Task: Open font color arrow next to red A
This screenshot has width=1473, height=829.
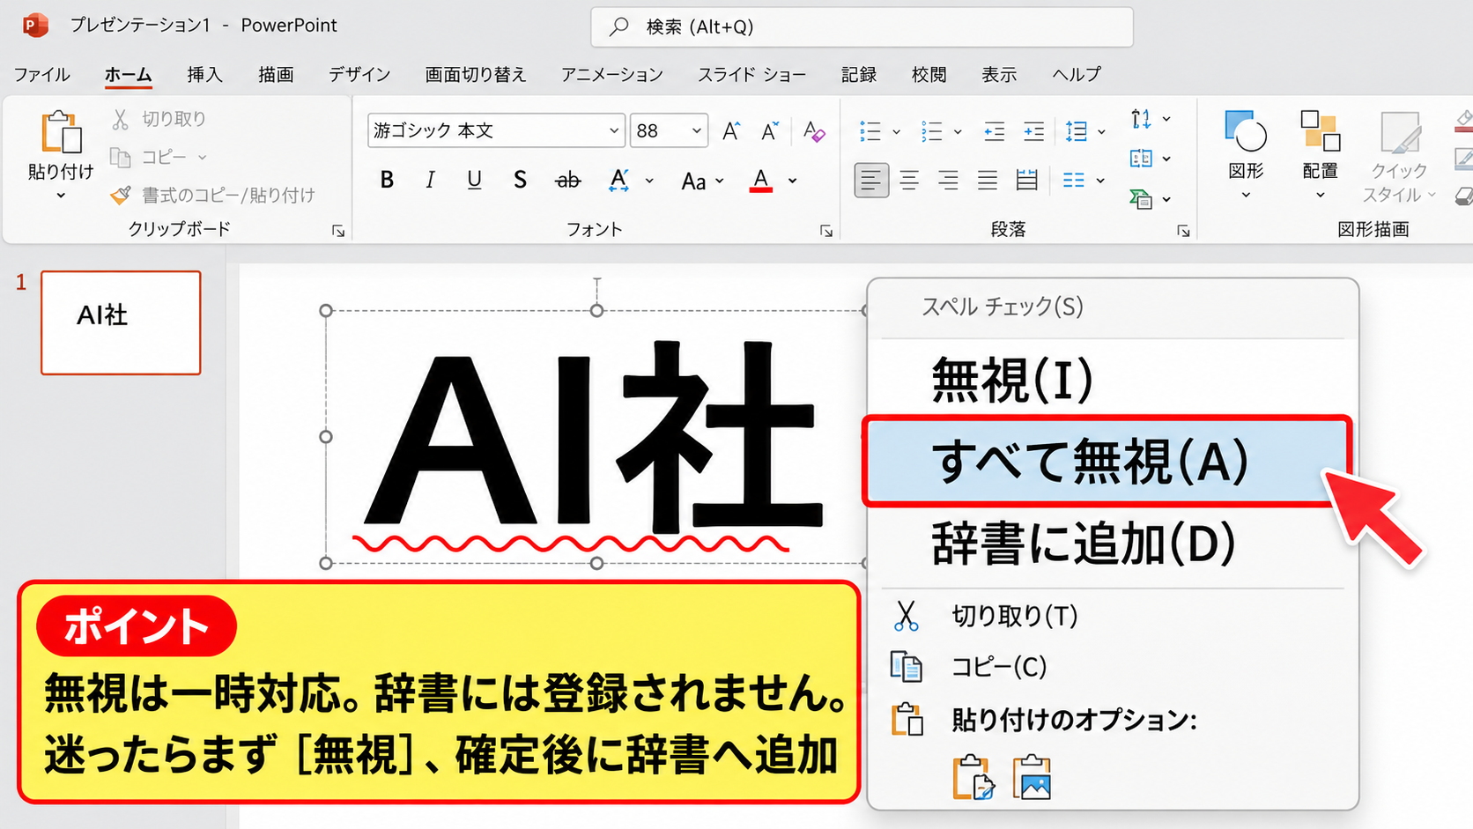Action: 793,181
